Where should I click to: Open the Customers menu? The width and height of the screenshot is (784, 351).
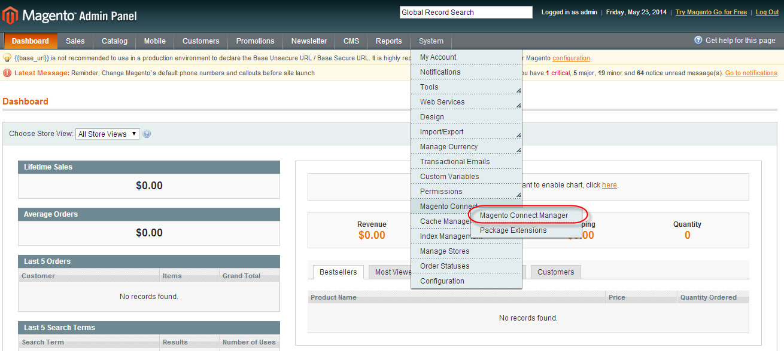[200, 41]
